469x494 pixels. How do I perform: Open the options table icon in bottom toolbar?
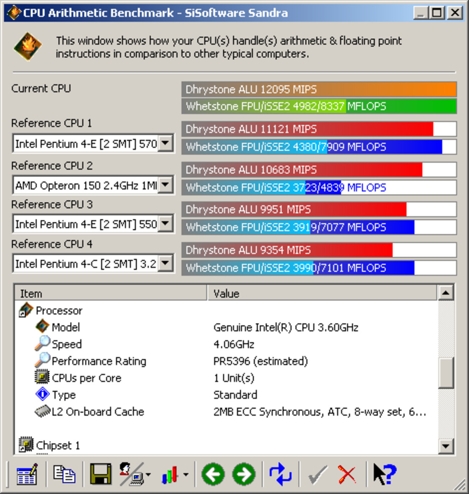pyautogui.click(x=27, y=474)
